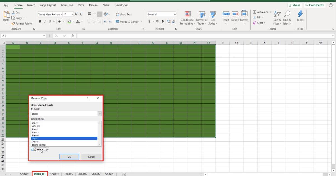The width and height of the screenshot is (336, 176).
Task: Toggle italic formatting
Action: click(x=45, y=21)
